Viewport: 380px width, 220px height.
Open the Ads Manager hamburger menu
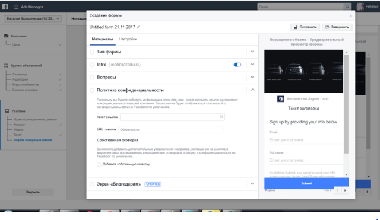[16, 7]
